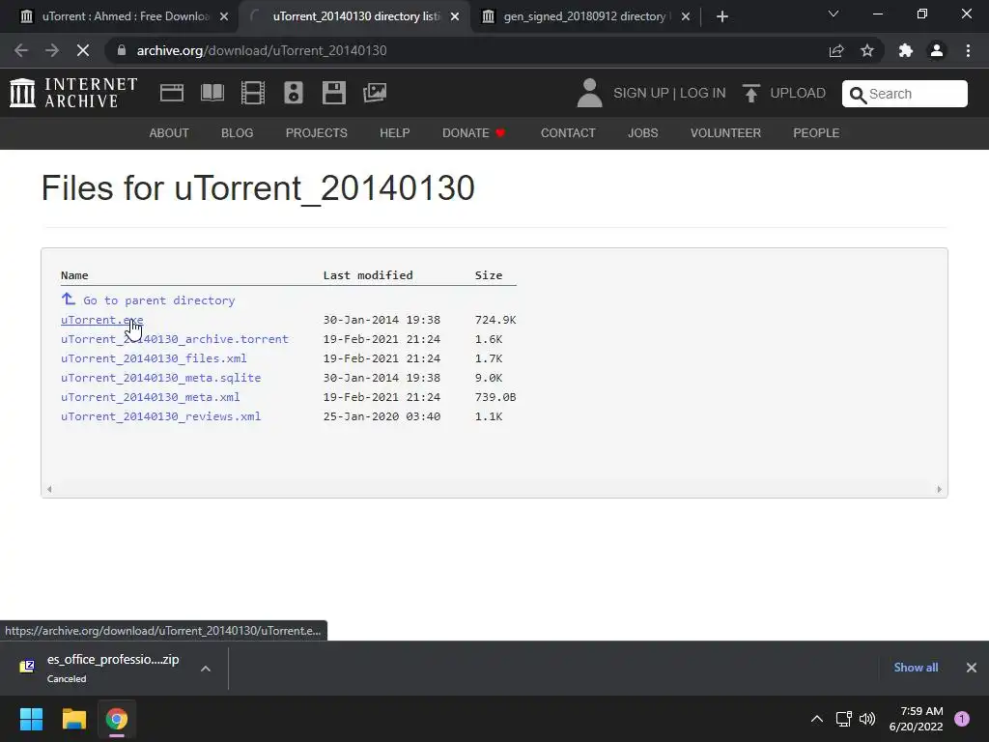The width and height of the screenshot is (989, 742).
Task: Open the HELP menu item
Action: (395, 133)
